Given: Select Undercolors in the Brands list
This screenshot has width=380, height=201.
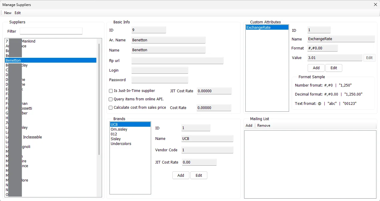Looking at the screenshot, I should (x=130, y=143).
